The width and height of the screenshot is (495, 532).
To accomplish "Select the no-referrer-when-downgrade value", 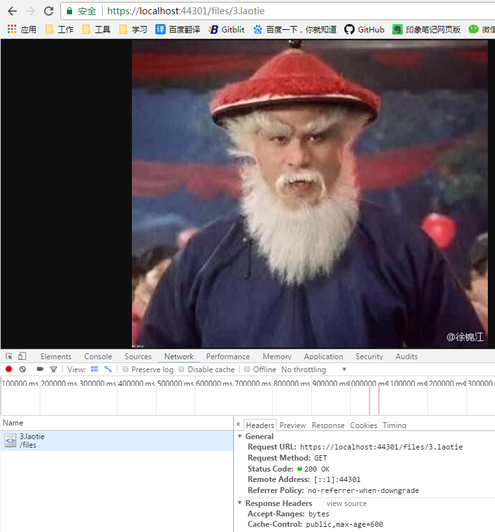I will [x=363, y=490].
